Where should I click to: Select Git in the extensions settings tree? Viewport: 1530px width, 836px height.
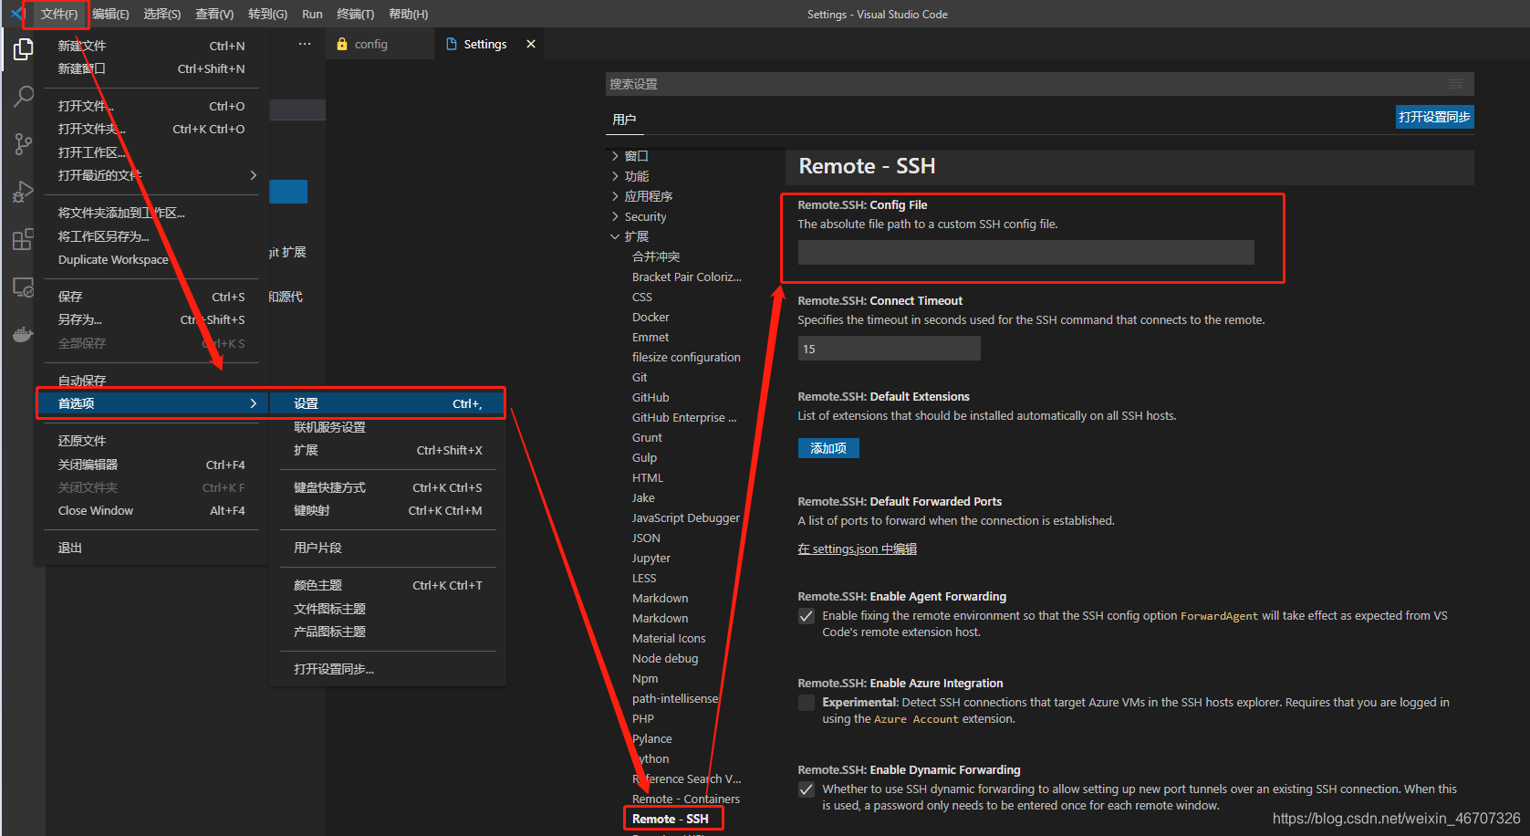(x=640, y=377)
